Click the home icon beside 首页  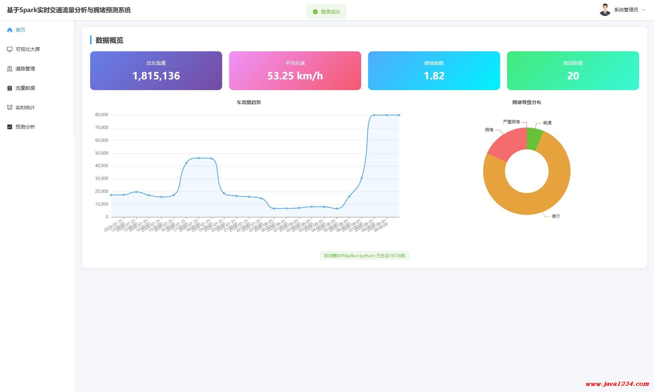10,30
